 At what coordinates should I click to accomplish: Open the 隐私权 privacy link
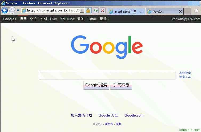(x=109, y=124)
